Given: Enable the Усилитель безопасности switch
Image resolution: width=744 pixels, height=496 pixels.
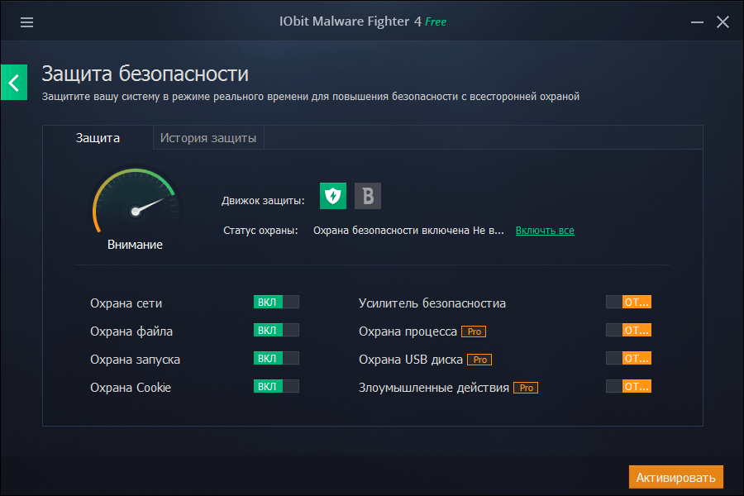Looking at the screenshot, I should point(628,301).
